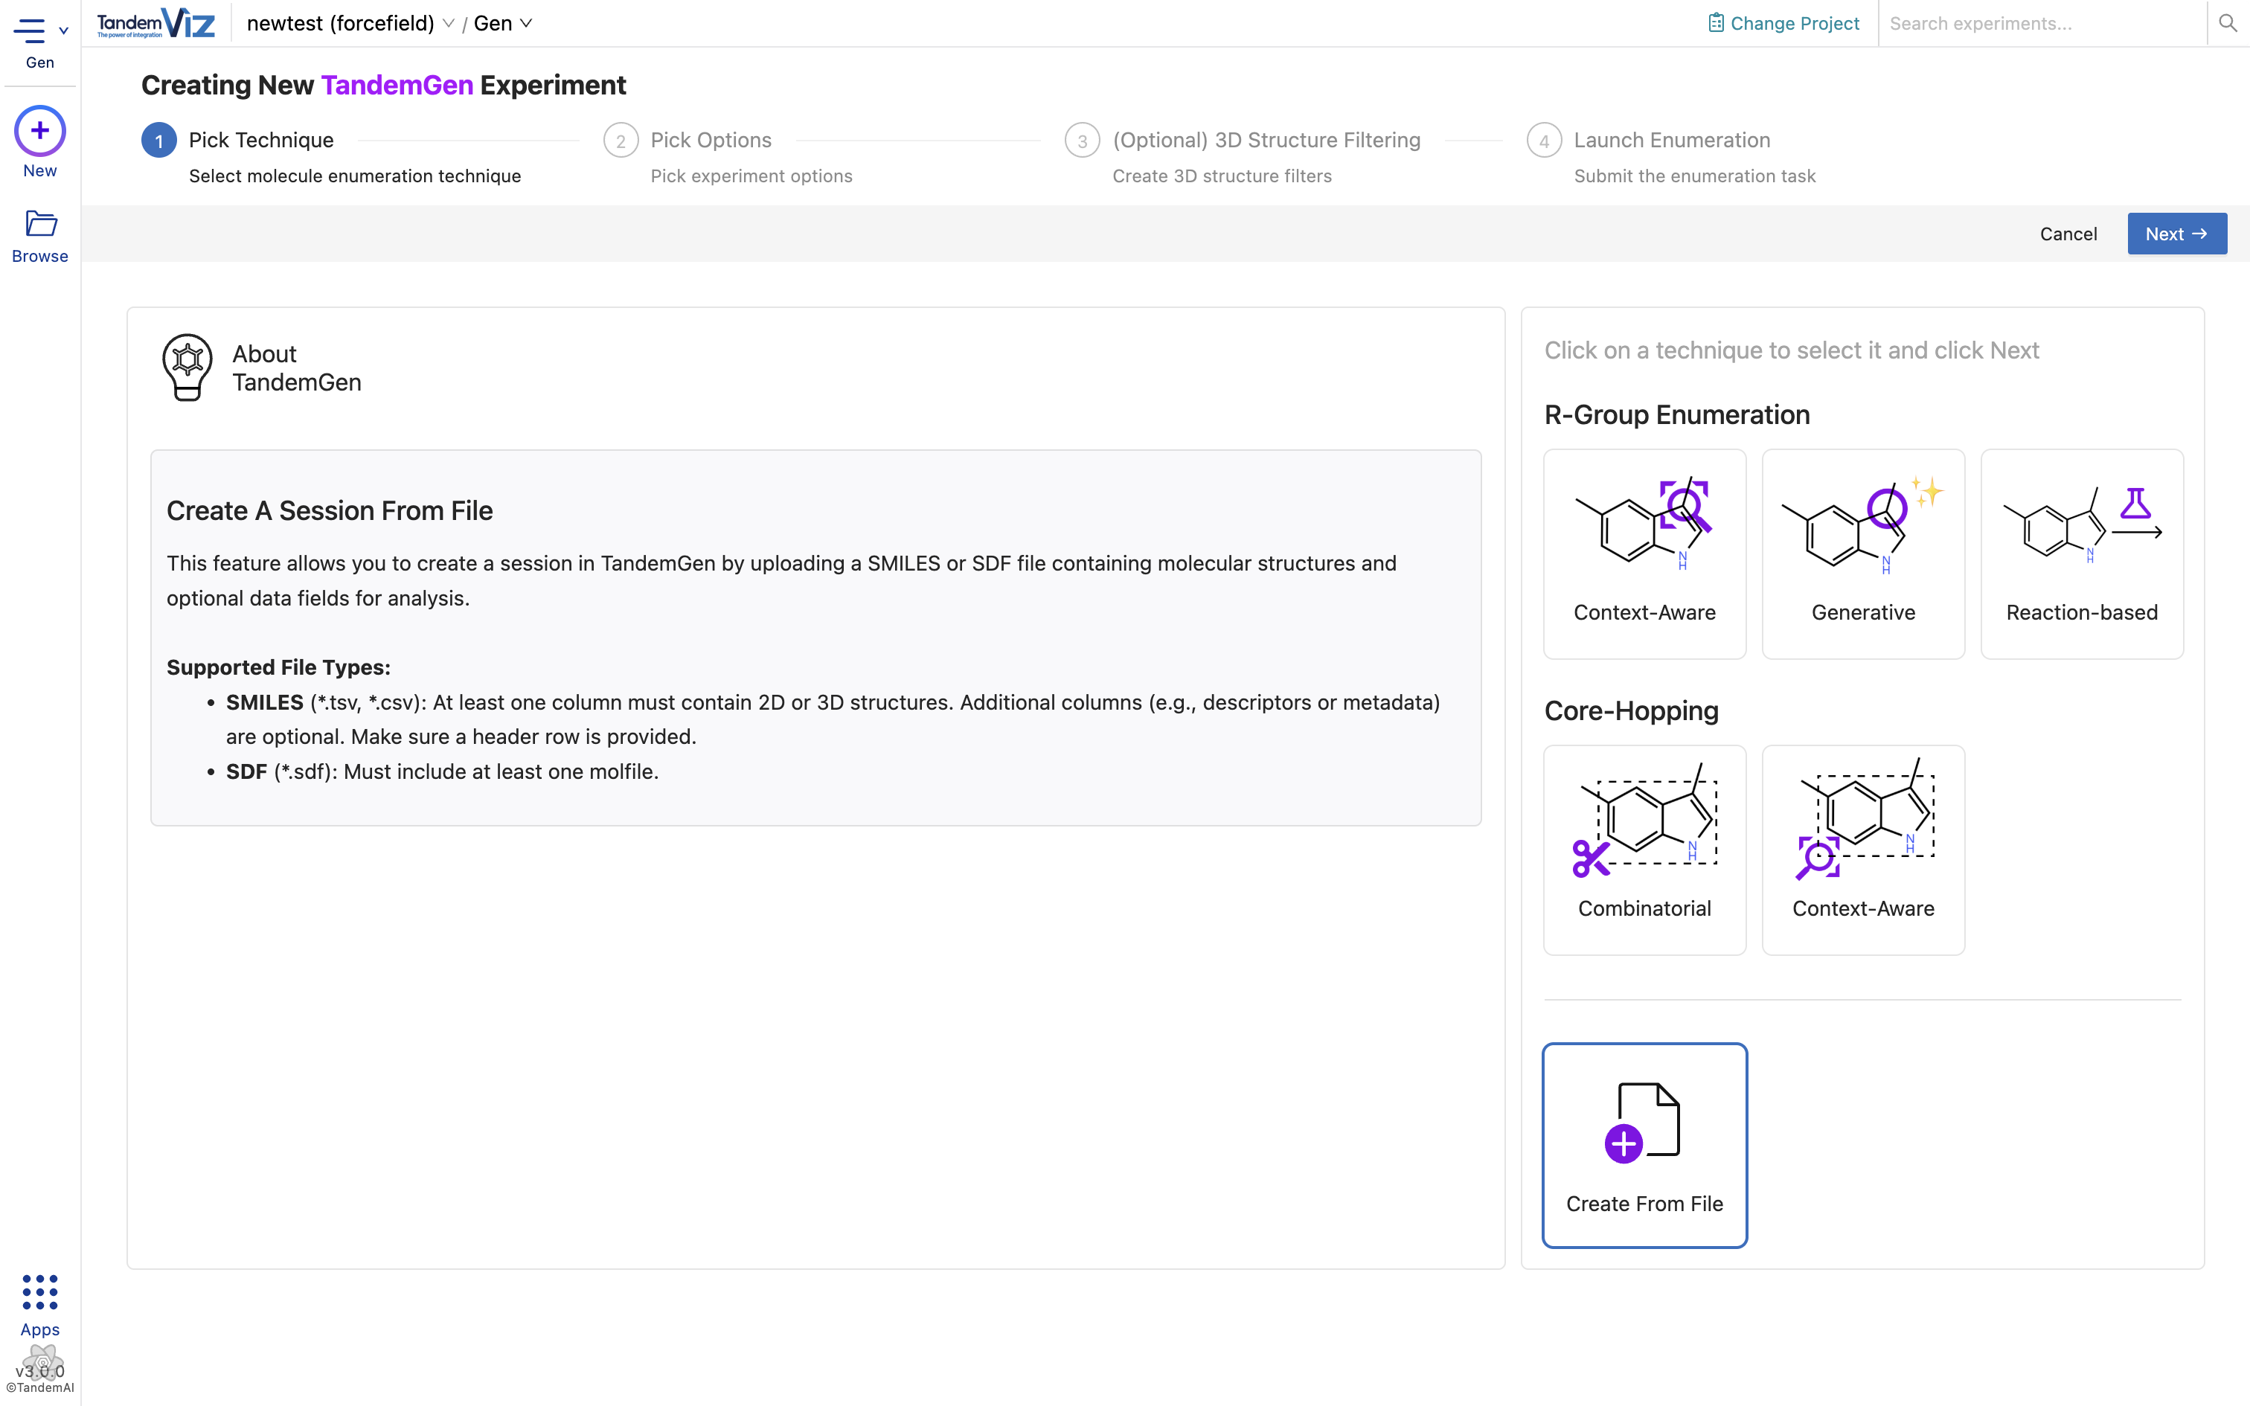Click the ©TandemAI footer text

[x=40, y=1387]
